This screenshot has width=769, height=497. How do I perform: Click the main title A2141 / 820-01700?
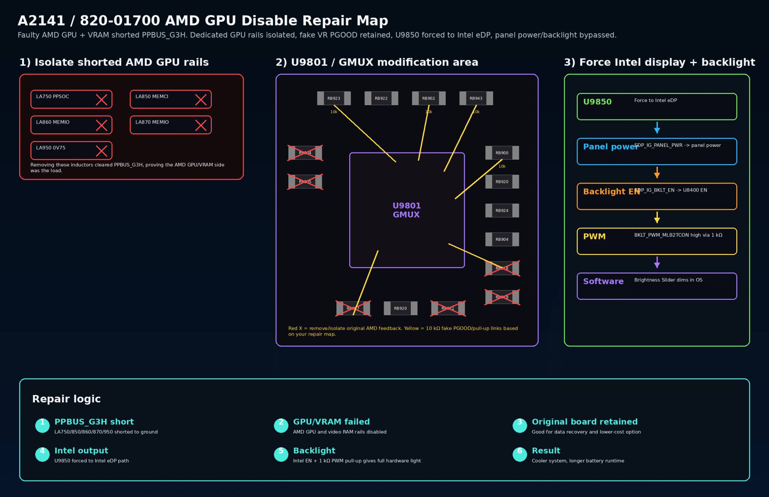[x=203, y=21]
